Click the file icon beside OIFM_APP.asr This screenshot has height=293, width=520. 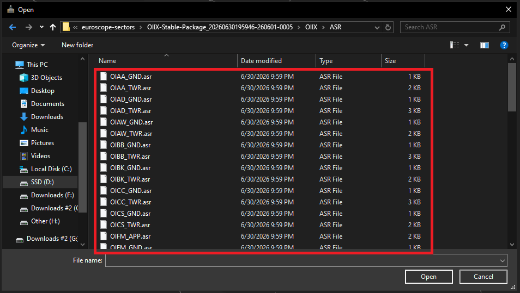[104, 236]
